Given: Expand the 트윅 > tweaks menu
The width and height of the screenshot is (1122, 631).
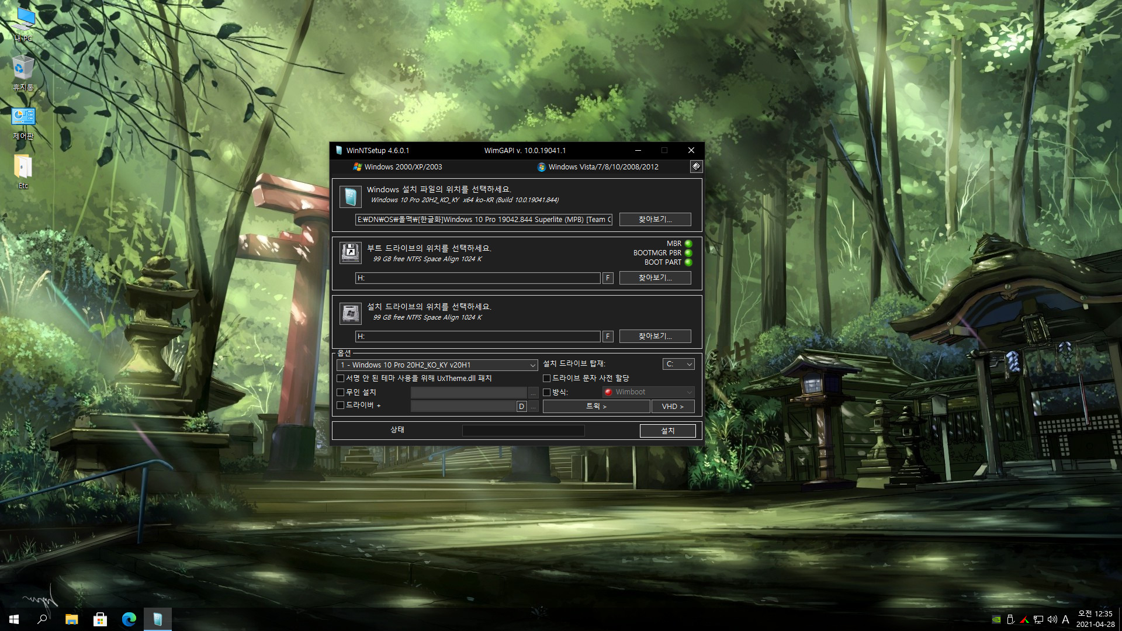Looking at the screenshot, I should [x=597, y=407].
